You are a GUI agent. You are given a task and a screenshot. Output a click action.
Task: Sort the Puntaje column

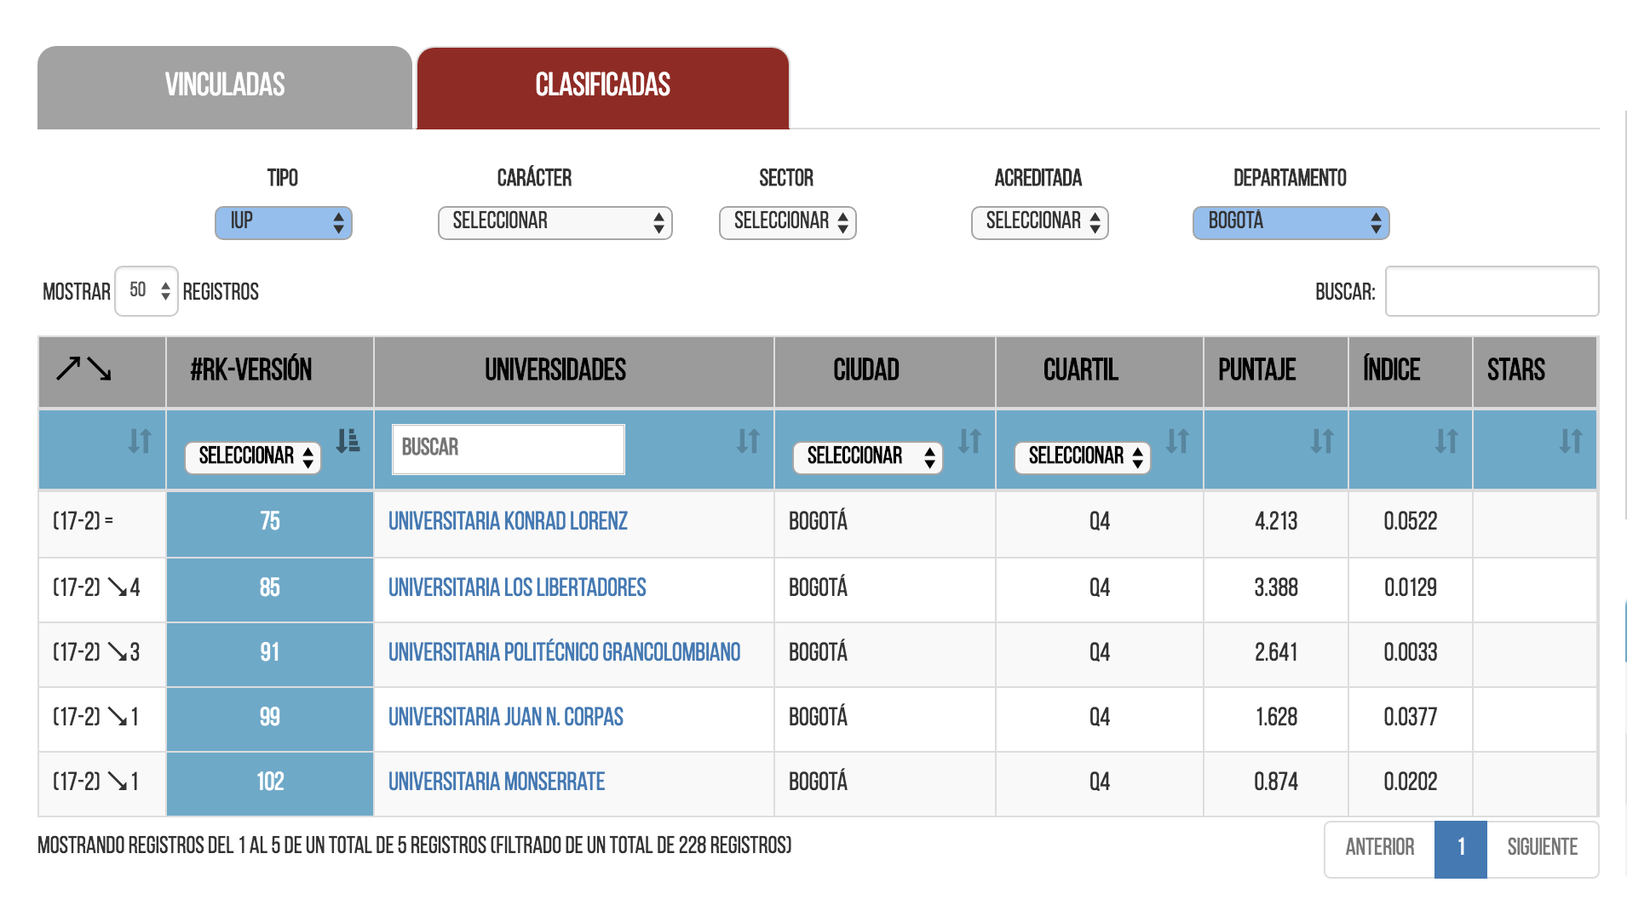(x=1322, y=441)
